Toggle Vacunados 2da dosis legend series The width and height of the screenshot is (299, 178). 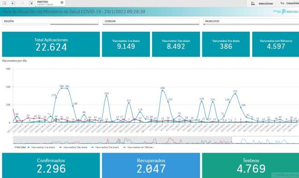point(73,147)
